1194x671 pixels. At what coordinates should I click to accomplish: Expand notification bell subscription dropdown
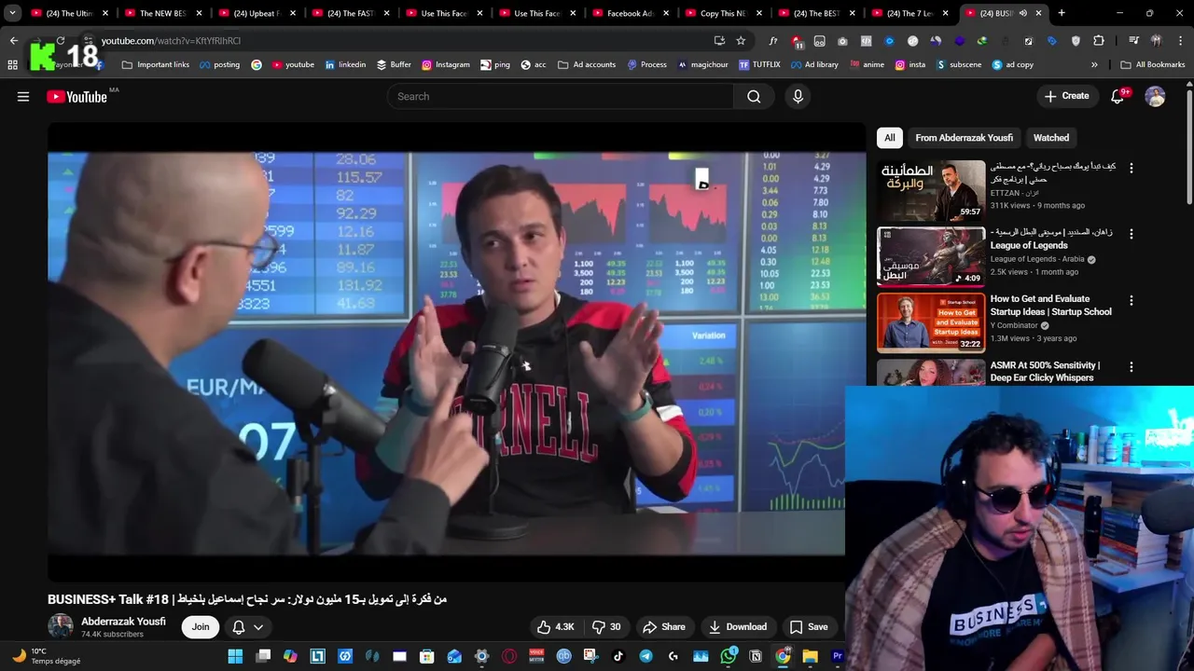[x=258, y=627]
